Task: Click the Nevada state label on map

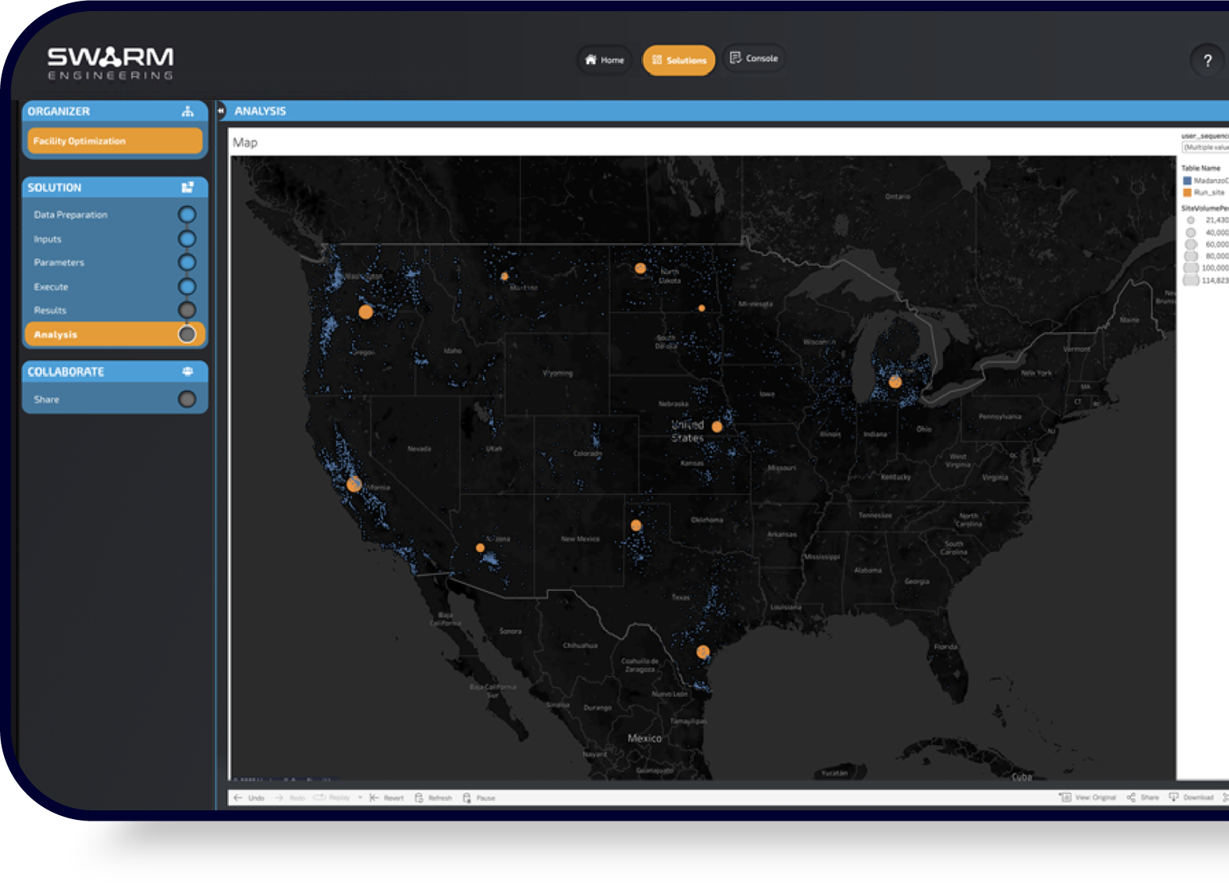Action: (x=419, y=449)
